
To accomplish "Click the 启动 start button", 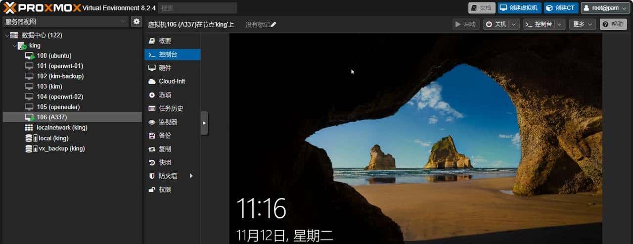I will click(466, 24).
